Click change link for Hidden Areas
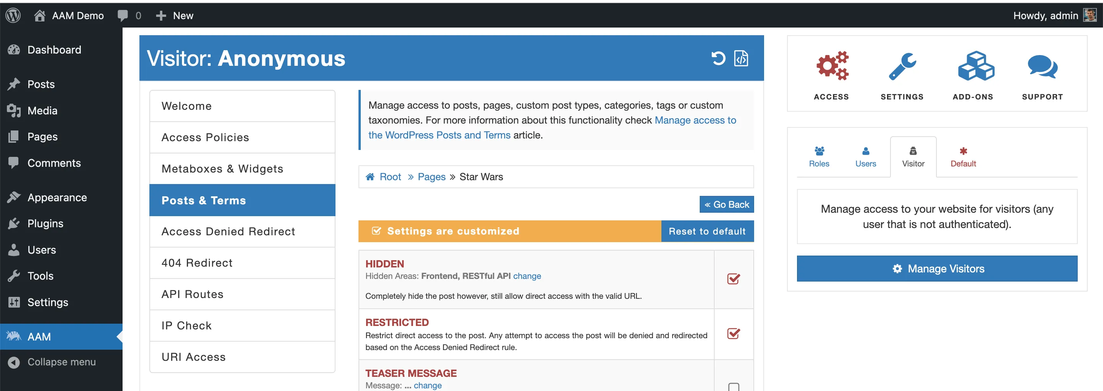1103x391 pixels. [x=527, y=276]
